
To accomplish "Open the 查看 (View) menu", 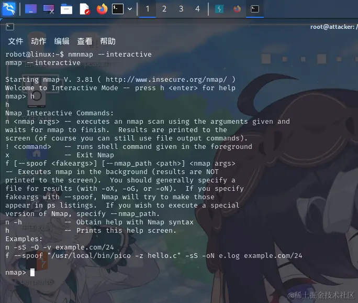I will click(x=85, y=41).
